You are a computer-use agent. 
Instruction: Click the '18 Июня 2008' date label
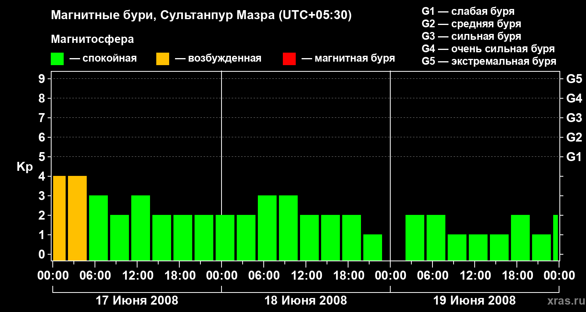click(x=306, y=300)
